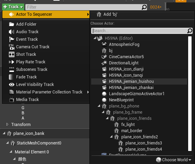Add an Event Track
This screenshot has height=164, width=195.
[46, 39]
